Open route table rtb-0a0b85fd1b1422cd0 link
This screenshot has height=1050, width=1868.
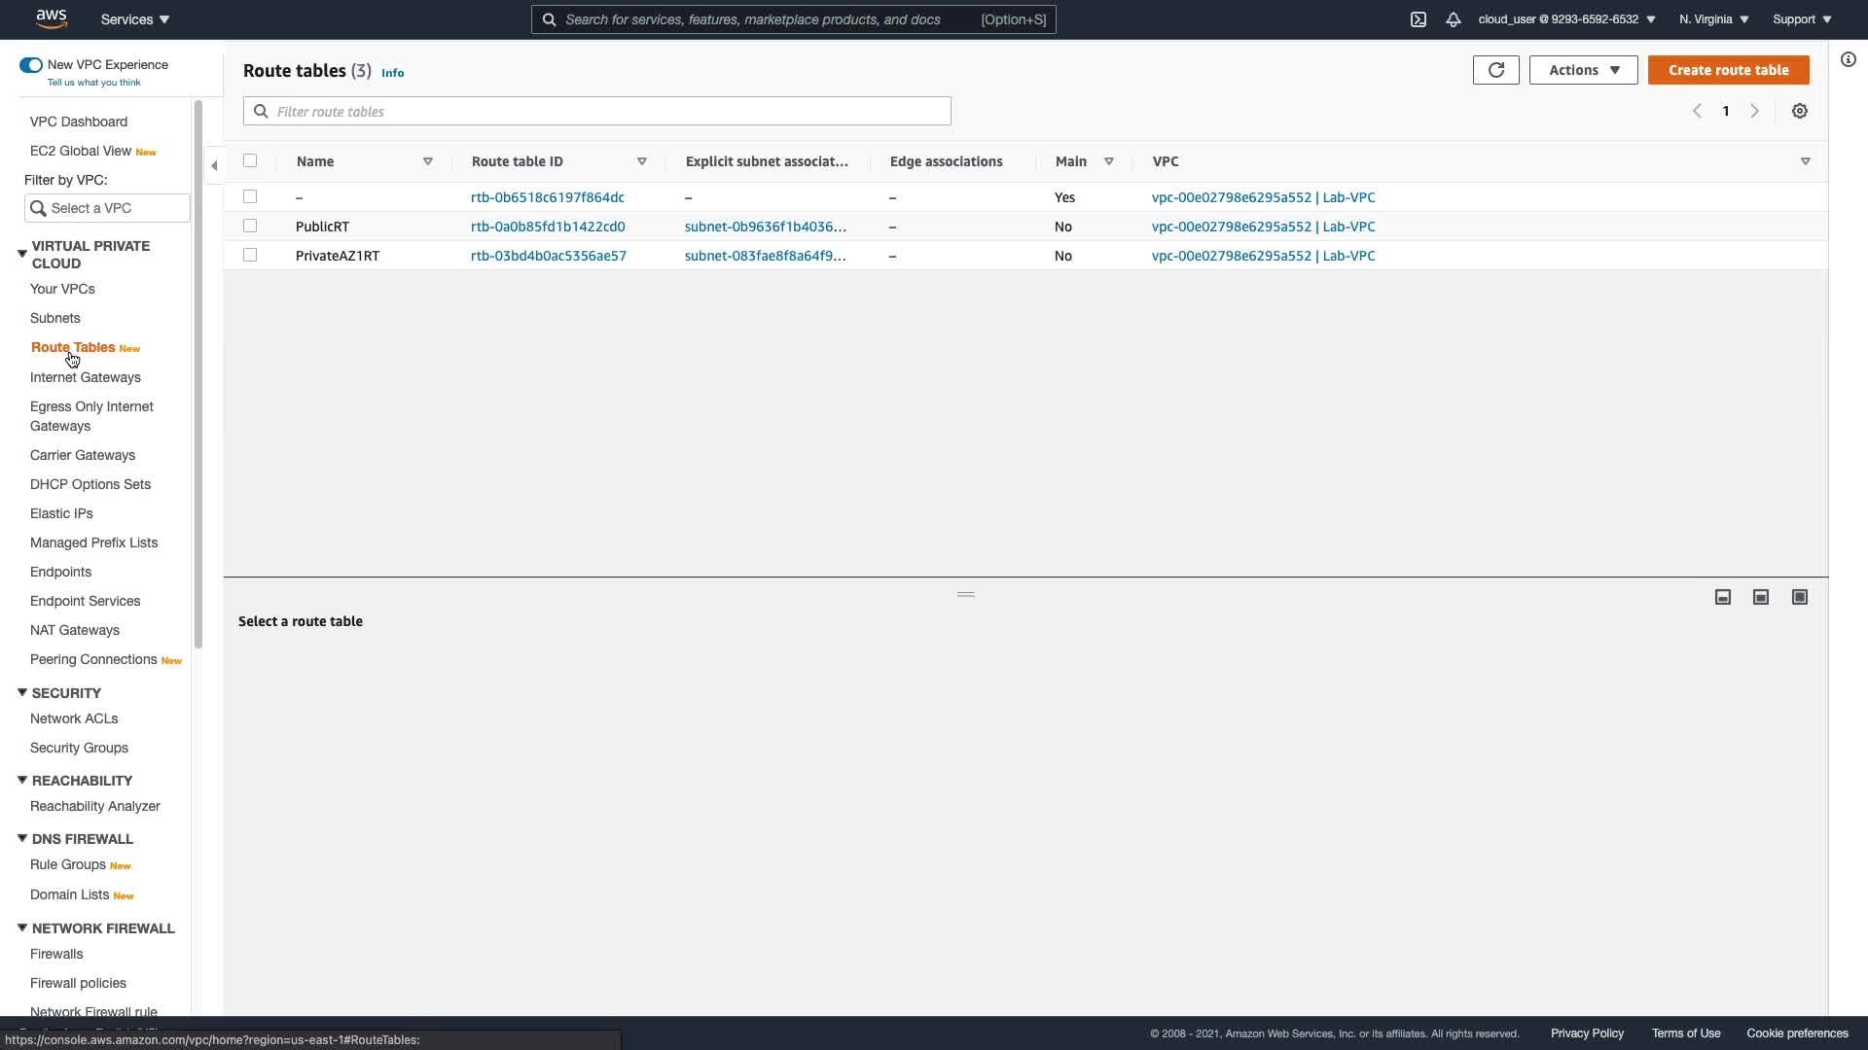click(548, 227)
